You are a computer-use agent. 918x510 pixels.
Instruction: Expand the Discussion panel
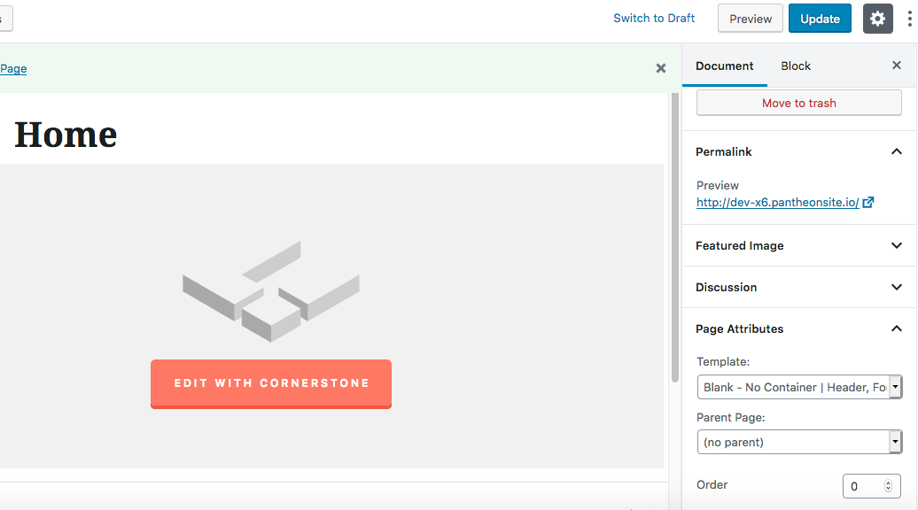point(798,287)
